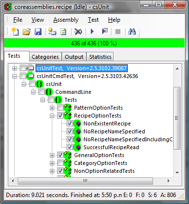Expand the NonOptionRelatedTests node
Screen dimensions: 189x204
point(52,171)
